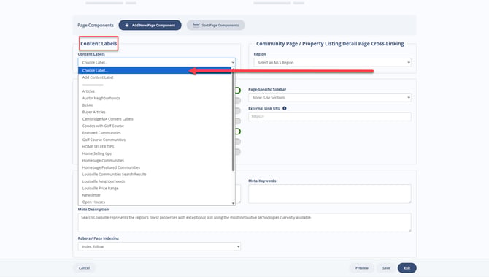Pick the Bel Air label
Viewport: 489px width, 277px height.
tap(155, 105)
